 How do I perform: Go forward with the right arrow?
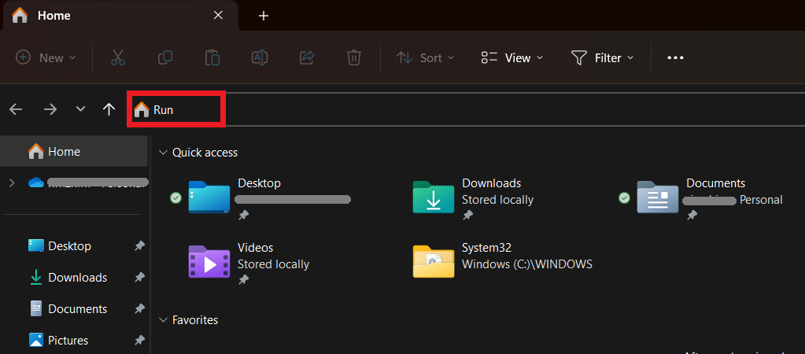point(50,109)
